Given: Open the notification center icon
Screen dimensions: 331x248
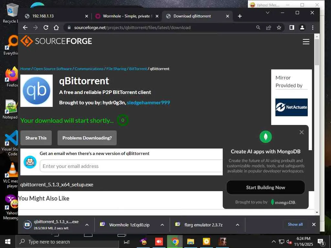Looking at the screenshot, I should (x=321, y=242).
